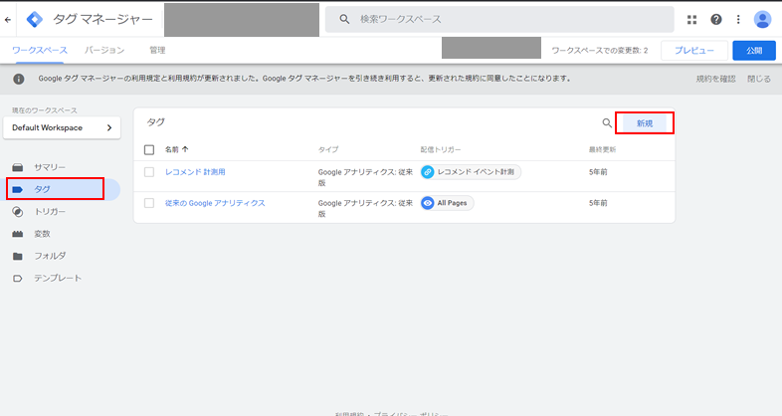The width and height of the screenshot is (782, 416).
Task: Click the type cell in the レコメンド 計測用 row
Action: coord(365,177)
